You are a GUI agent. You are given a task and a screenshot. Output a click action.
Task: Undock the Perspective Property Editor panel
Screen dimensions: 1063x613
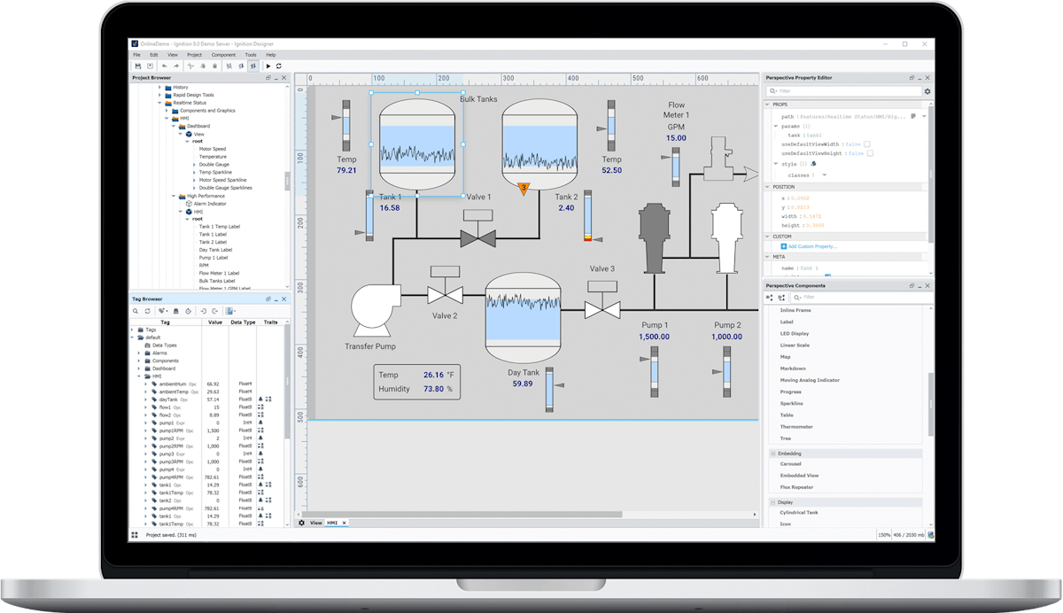pos(912,77)
